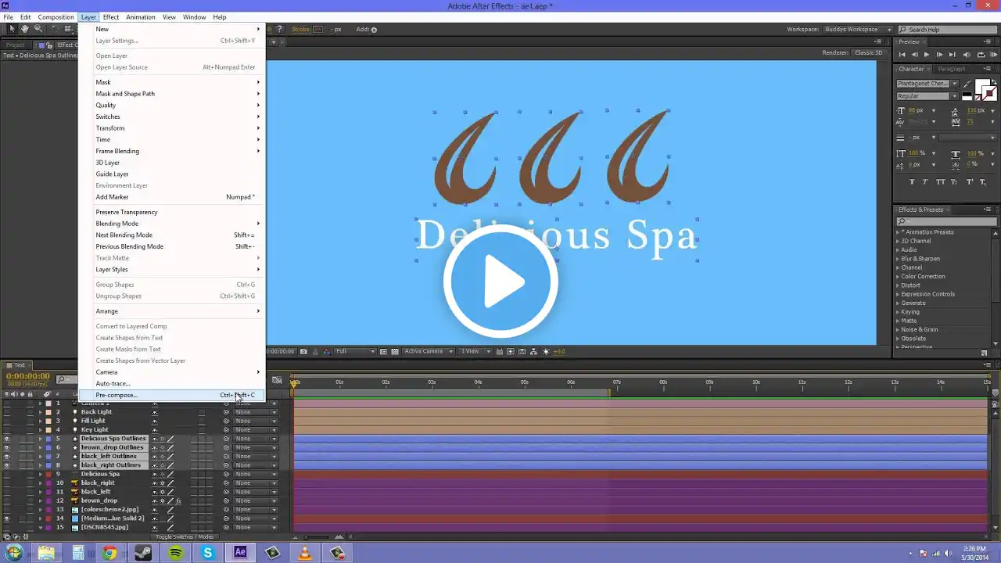The height and width of the screenshot is (563, 1001).
Task: Apply Superscript text style
Action: click(971, 181)
